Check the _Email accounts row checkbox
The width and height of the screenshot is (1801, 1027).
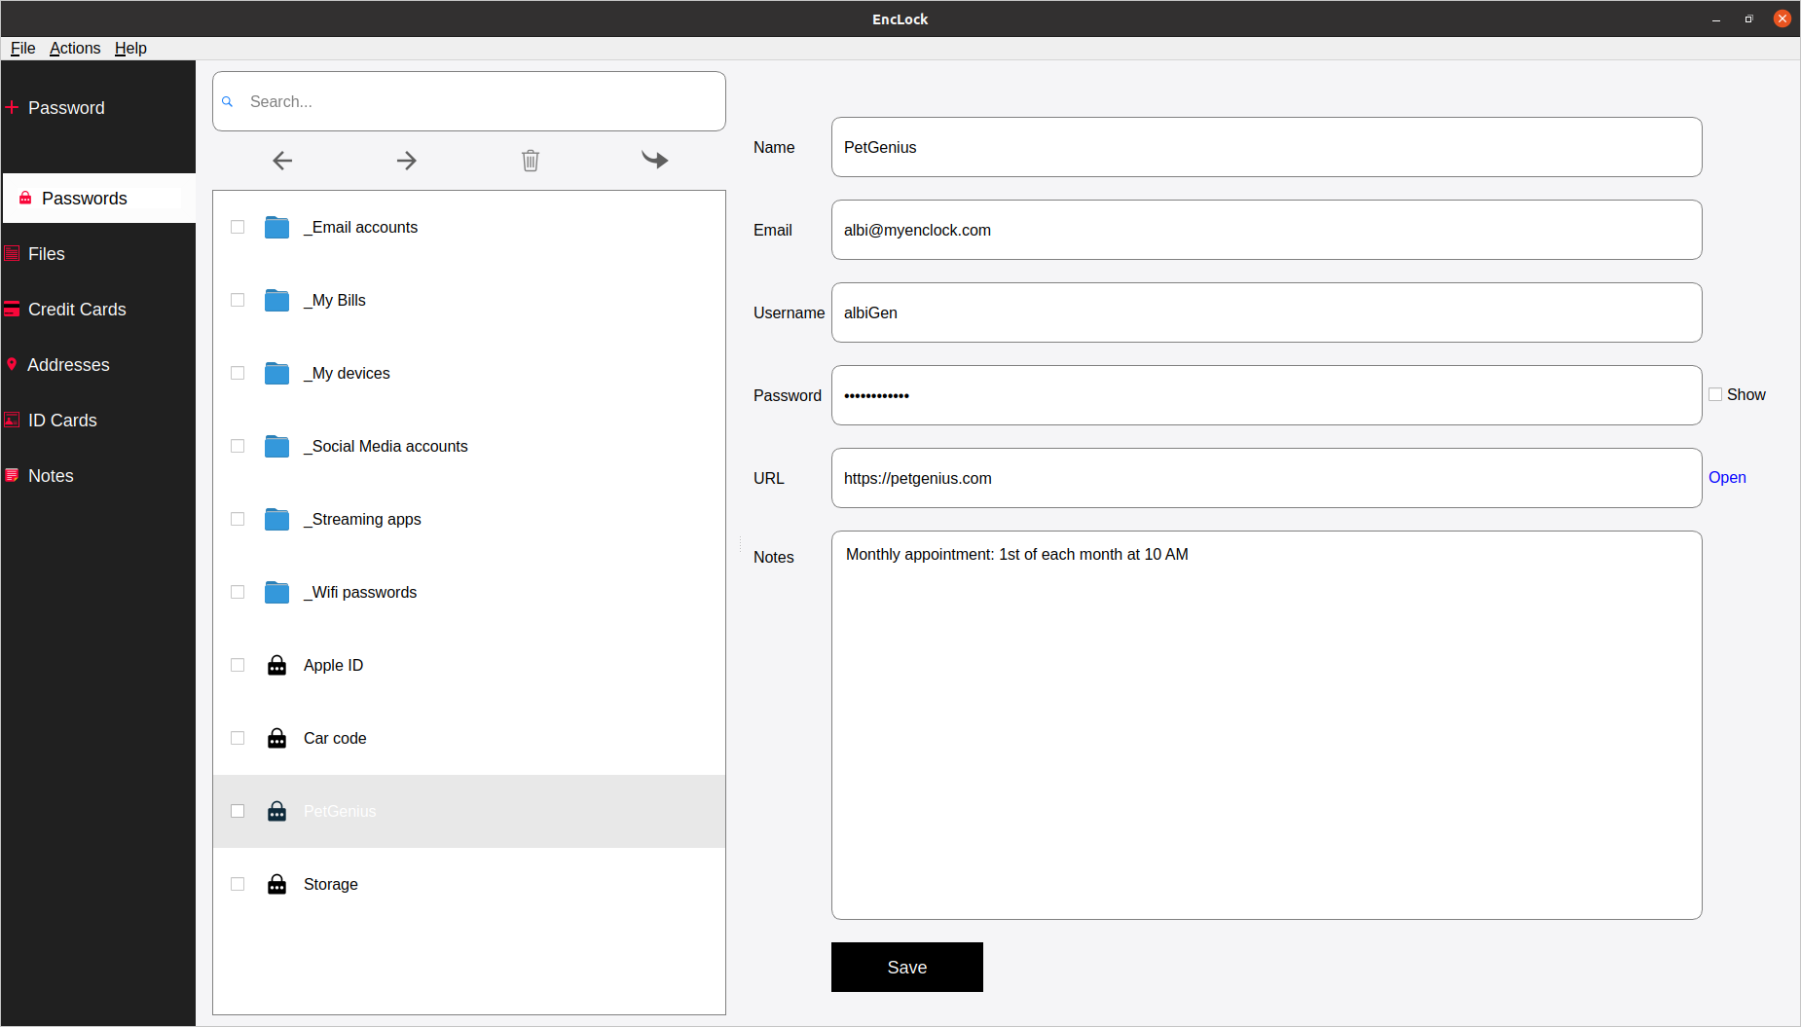pos(238,227)
